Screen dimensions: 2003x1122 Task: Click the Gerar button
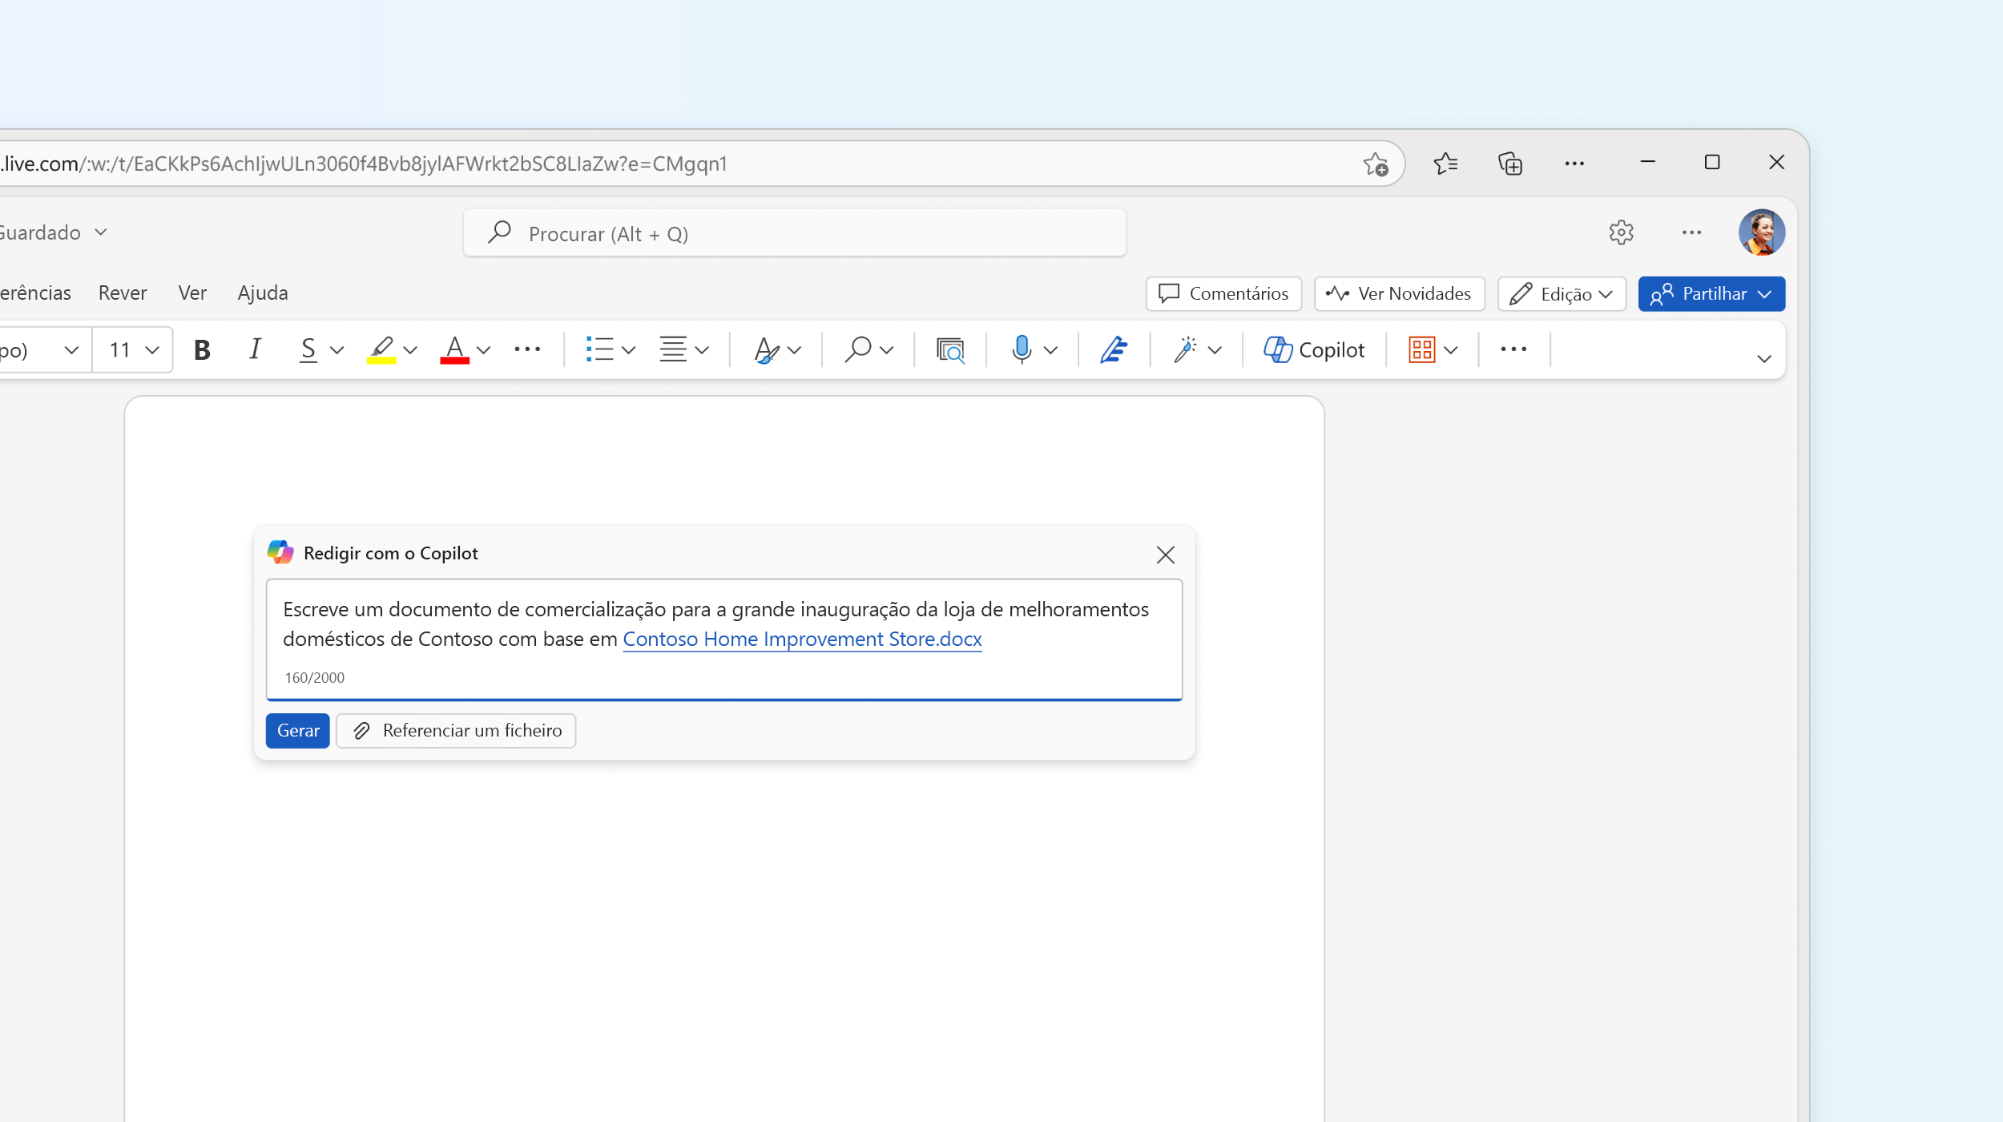tap(297, 729)
